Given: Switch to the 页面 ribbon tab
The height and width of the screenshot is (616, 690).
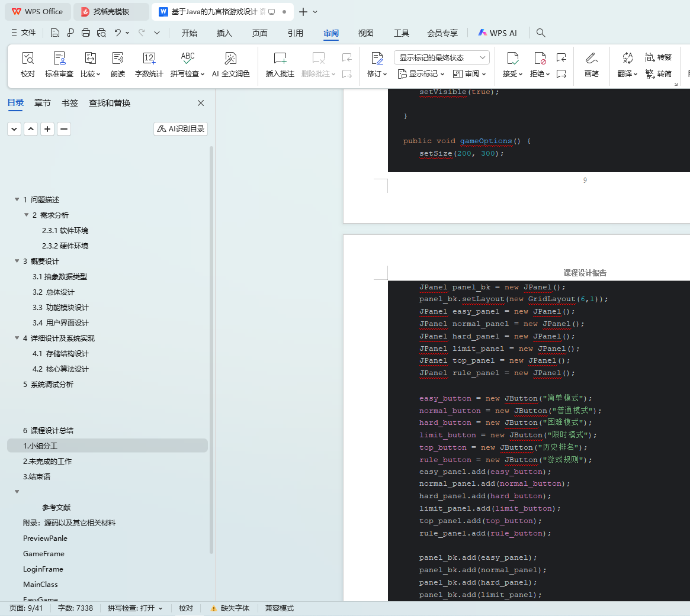Looking at the screenshot, I should [259, 33].
